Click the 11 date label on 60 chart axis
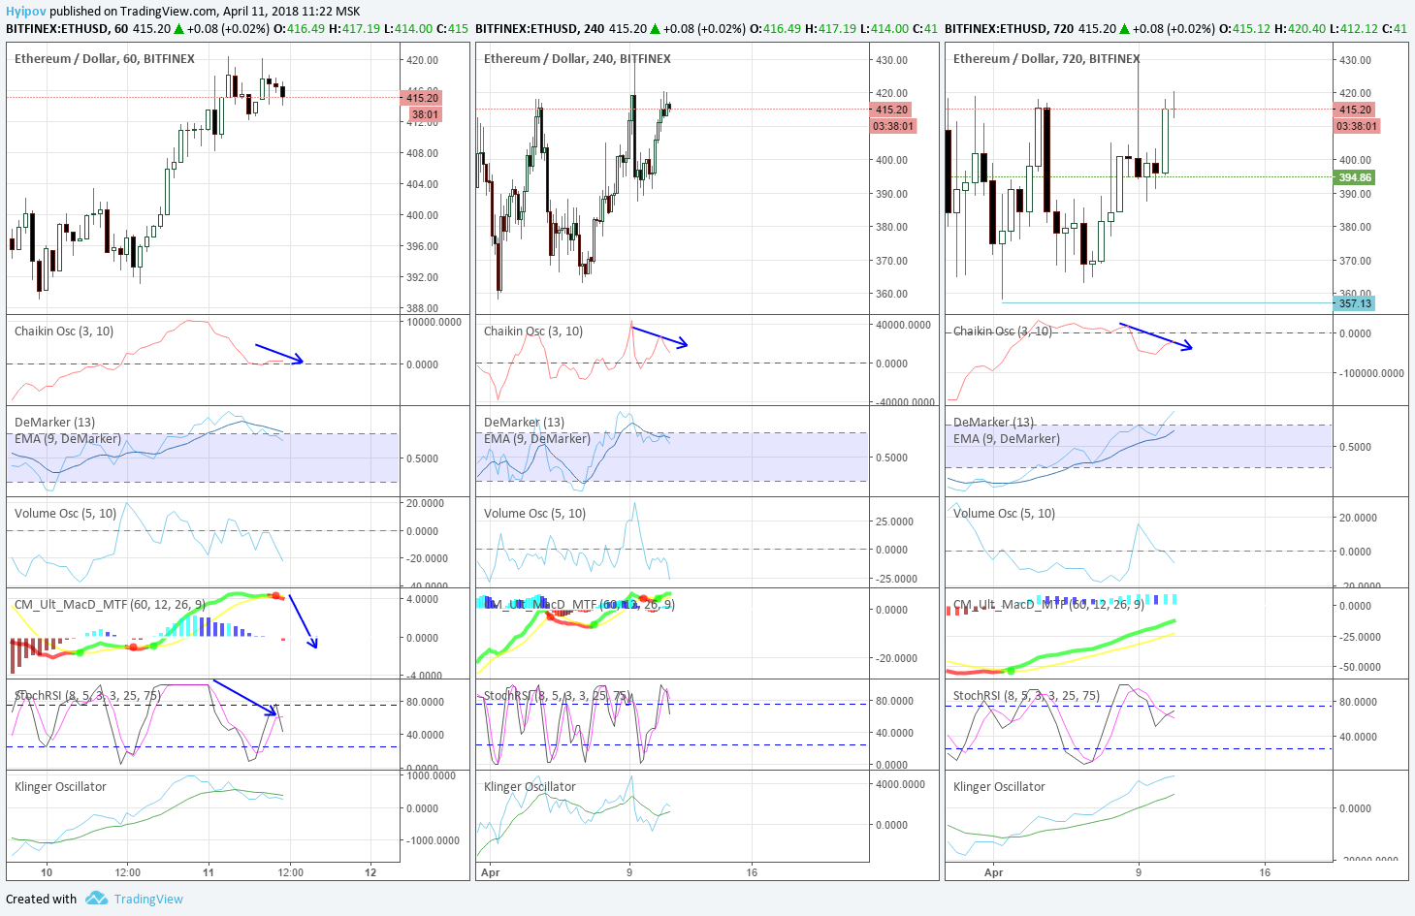1415x916 pixels. [x=209, y=872]
